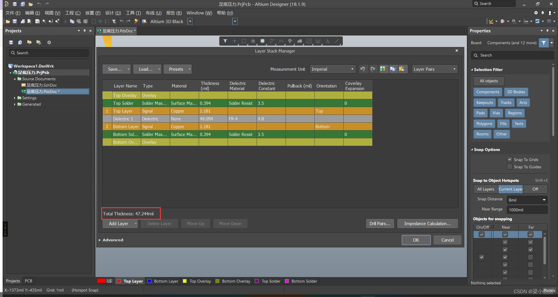Click the undo arrow in Layer Stack Manager
Screen dimensions: 558x297
(363, 69)
